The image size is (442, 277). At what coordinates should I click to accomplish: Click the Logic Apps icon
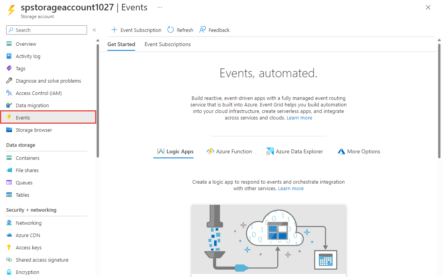coord(161,151)
